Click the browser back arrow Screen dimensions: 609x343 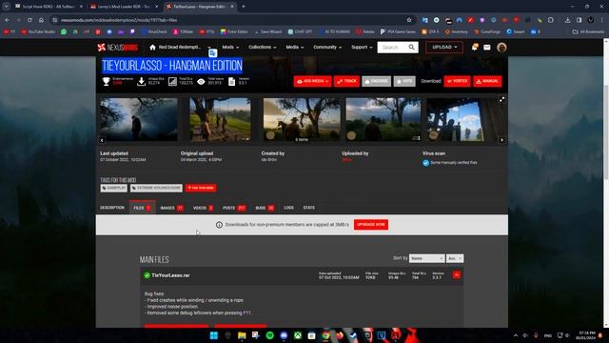pos(7,20)
